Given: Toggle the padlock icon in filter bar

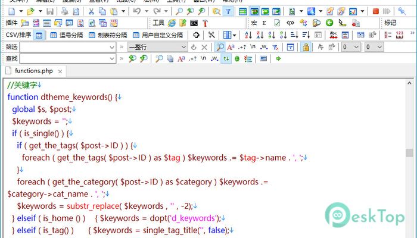Looking at the screenshot, I should click(x=306, y=47).
